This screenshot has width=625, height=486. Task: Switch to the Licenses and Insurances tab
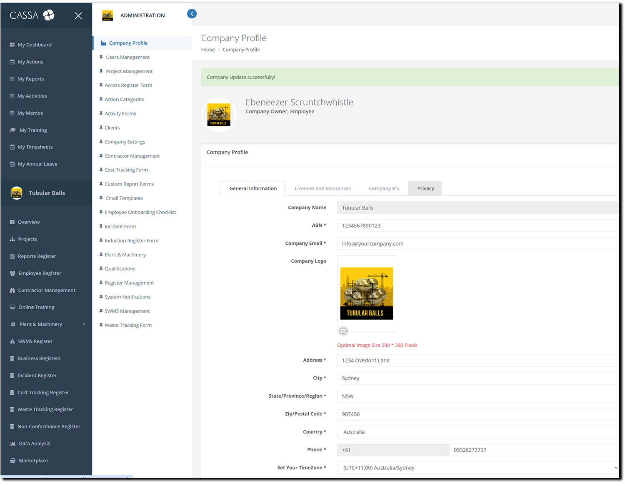[x=322, y=188]
